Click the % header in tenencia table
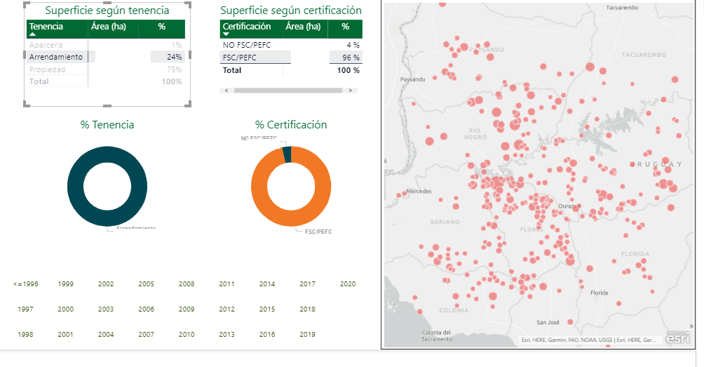The height and width of the screenshot is (367, 704). [x=162, y=27]
